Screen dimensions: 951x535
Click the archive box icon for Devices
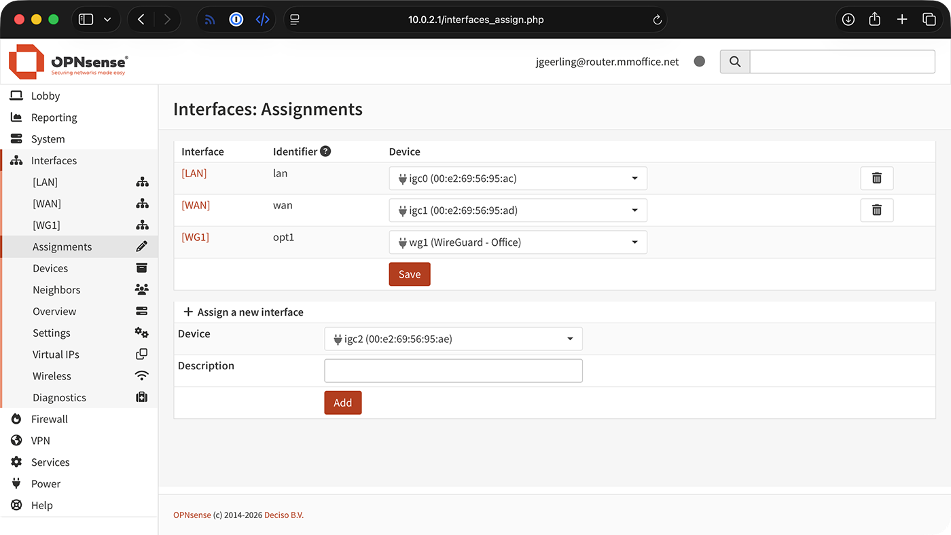coord(141,268)
